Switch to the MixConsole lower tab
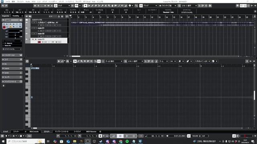257x144 pixels. 34,132
